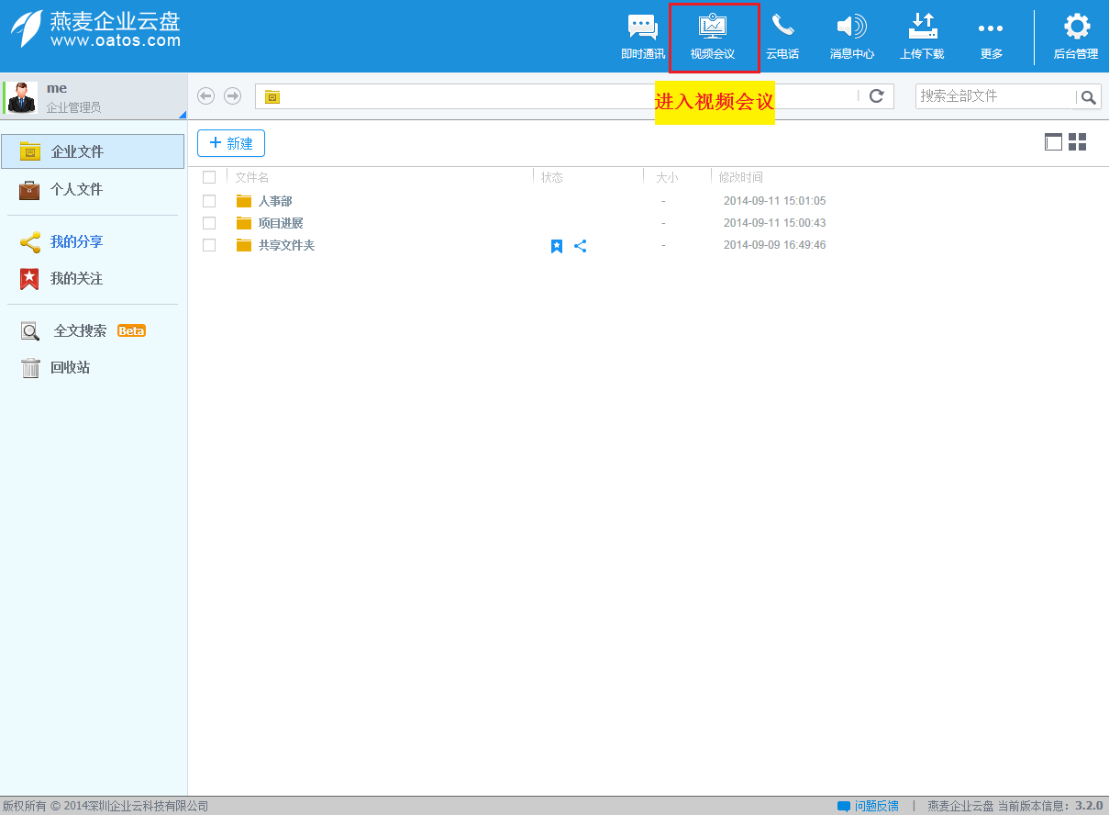The image size is (1109, 815).
Task: Refresh the file list
Action: tap(876, 96)
